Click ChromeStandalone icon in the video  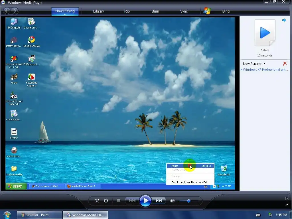[14, 115]
